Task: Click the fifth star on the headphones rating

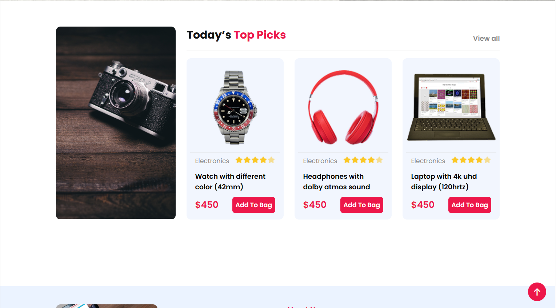Action: click(x=380, y=159)
